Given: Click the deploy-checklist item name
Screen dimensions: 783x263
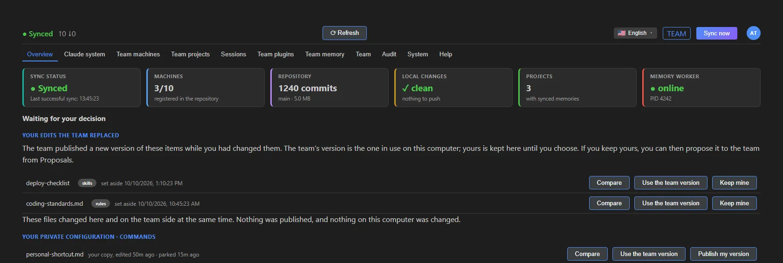Looking at the screenshot, I should [48, 183].
